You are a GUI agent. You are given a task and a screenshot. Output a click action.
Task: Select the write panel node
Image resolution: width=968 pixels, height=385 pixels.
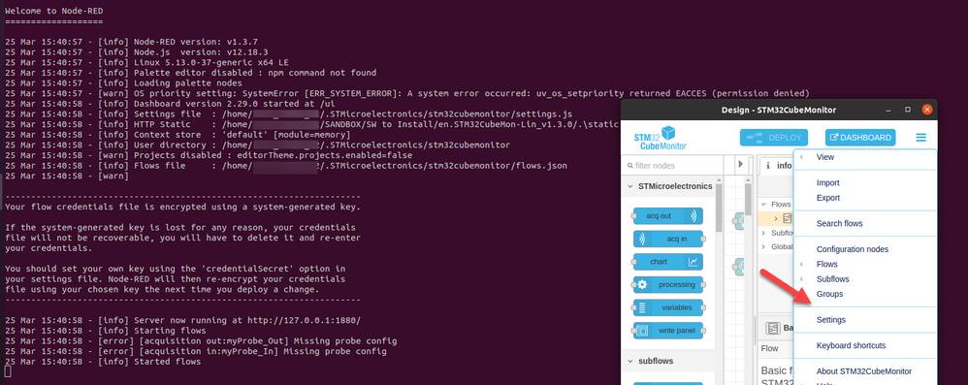669,330
